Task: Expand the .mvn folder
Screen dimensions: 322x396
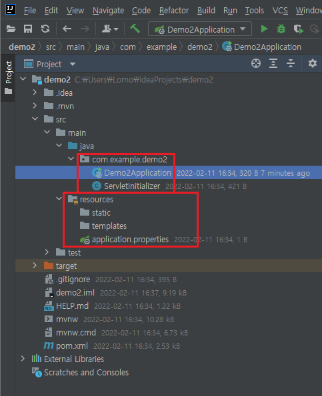Action: click(x=35, y=106)
